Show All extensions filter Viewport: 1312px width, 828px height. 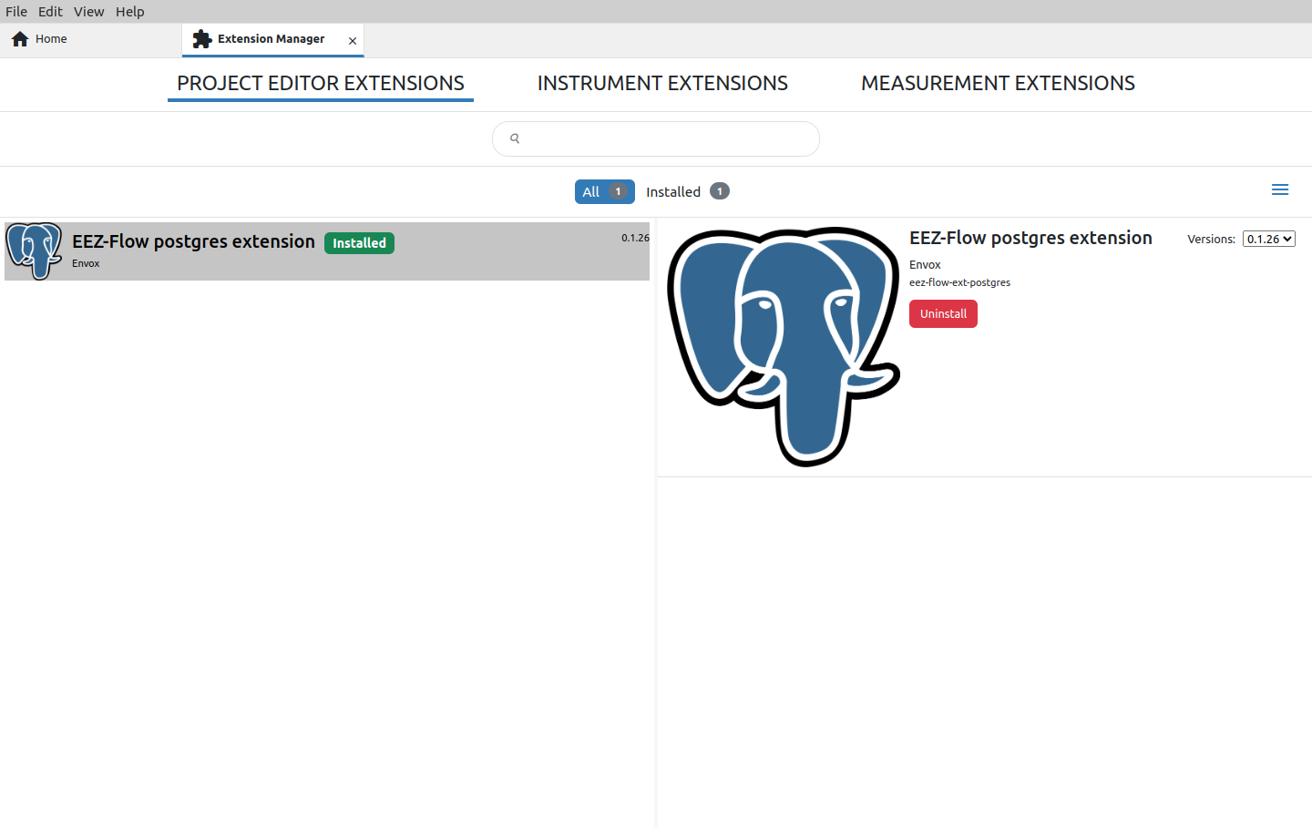pos(604,191)
